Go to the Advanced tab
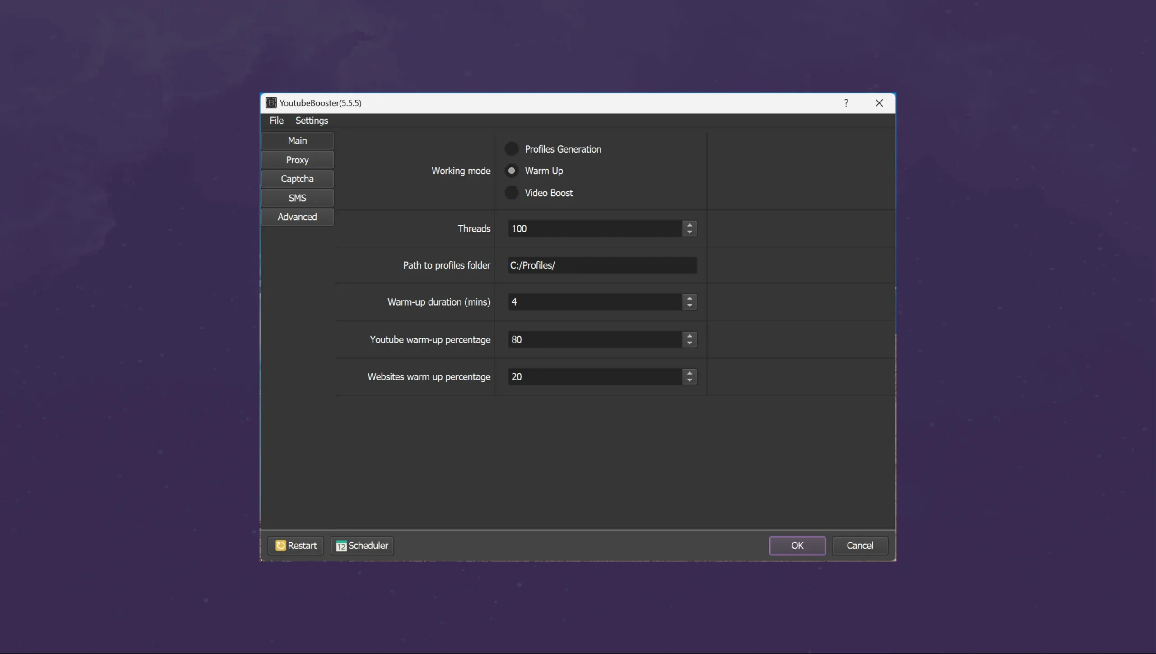Image resolution: width=1156 pixels, height=654 pixels. point(297,217)
